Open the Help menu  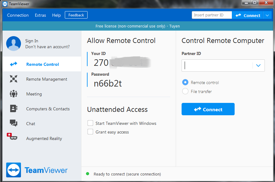point(56,15)
